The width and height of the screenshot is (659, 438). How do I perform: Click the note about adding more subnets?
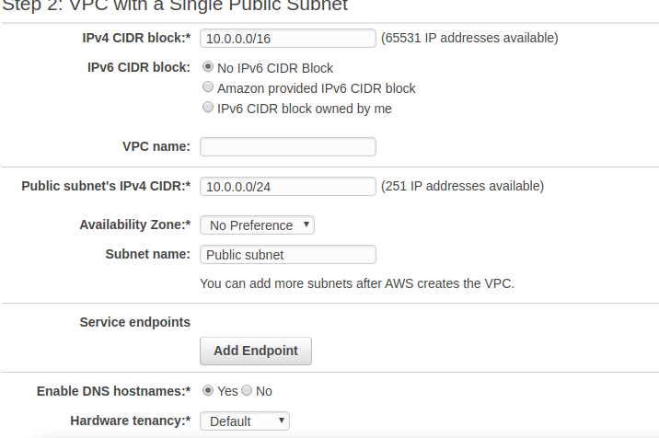point(357,283)
